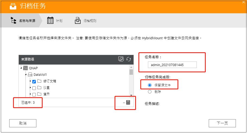Uncheck the 修订文稿 folder checkbox
Viewport: 247px width, 133px height.
34,82
